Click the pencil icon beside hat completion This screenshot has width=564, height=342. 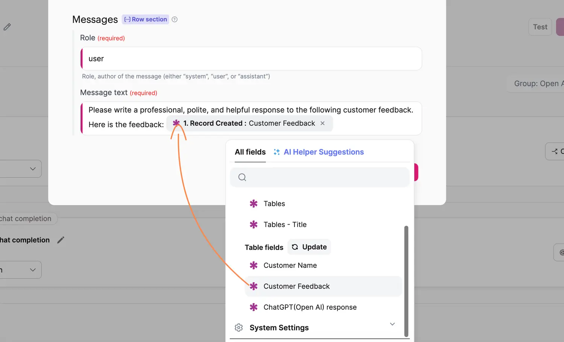click(61, 240)
